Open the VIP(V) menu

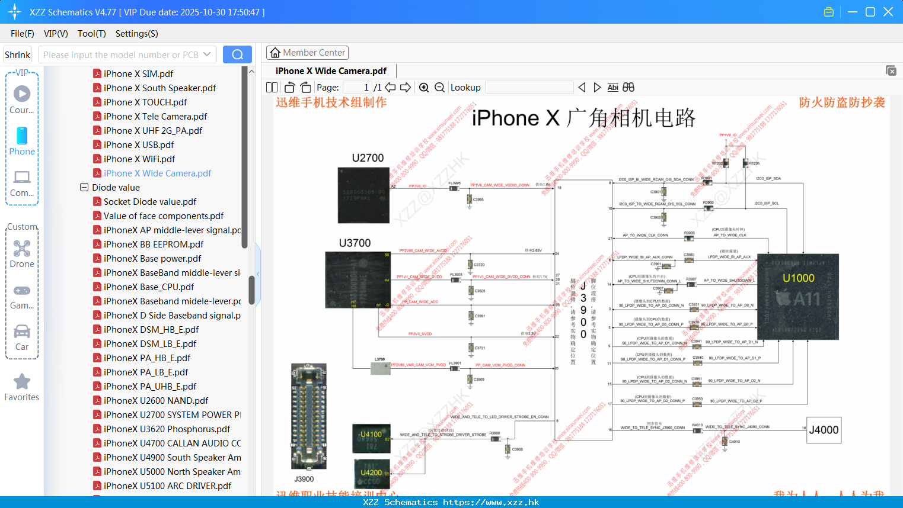(x=56, y=34)
